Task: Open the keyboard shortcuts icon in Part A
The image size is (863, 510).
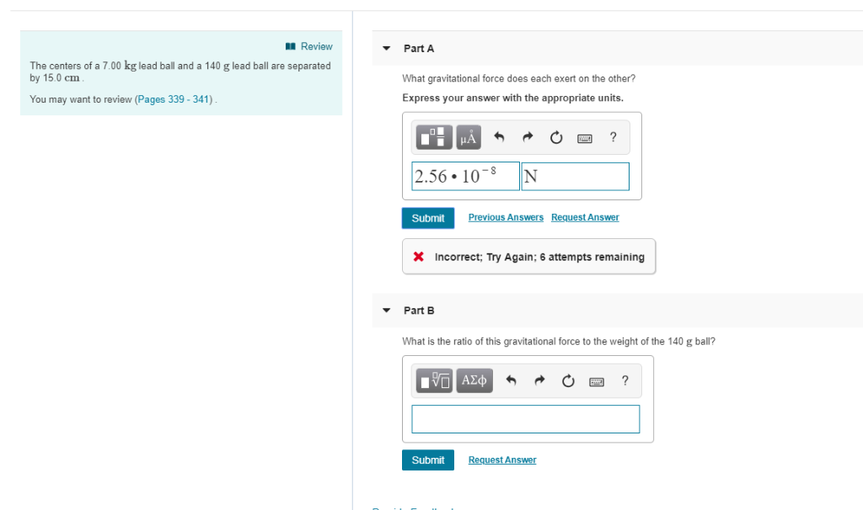Action: pyautogui.click(x=584, y=137)
